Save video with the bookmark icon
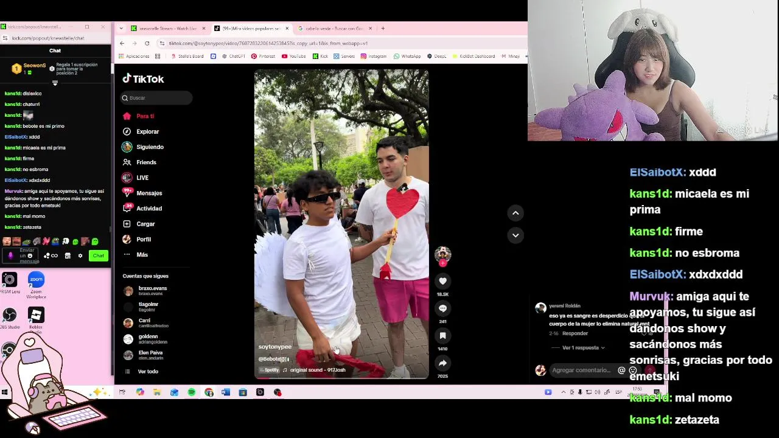This screenshot has width=779, height=438. (442, 336)
